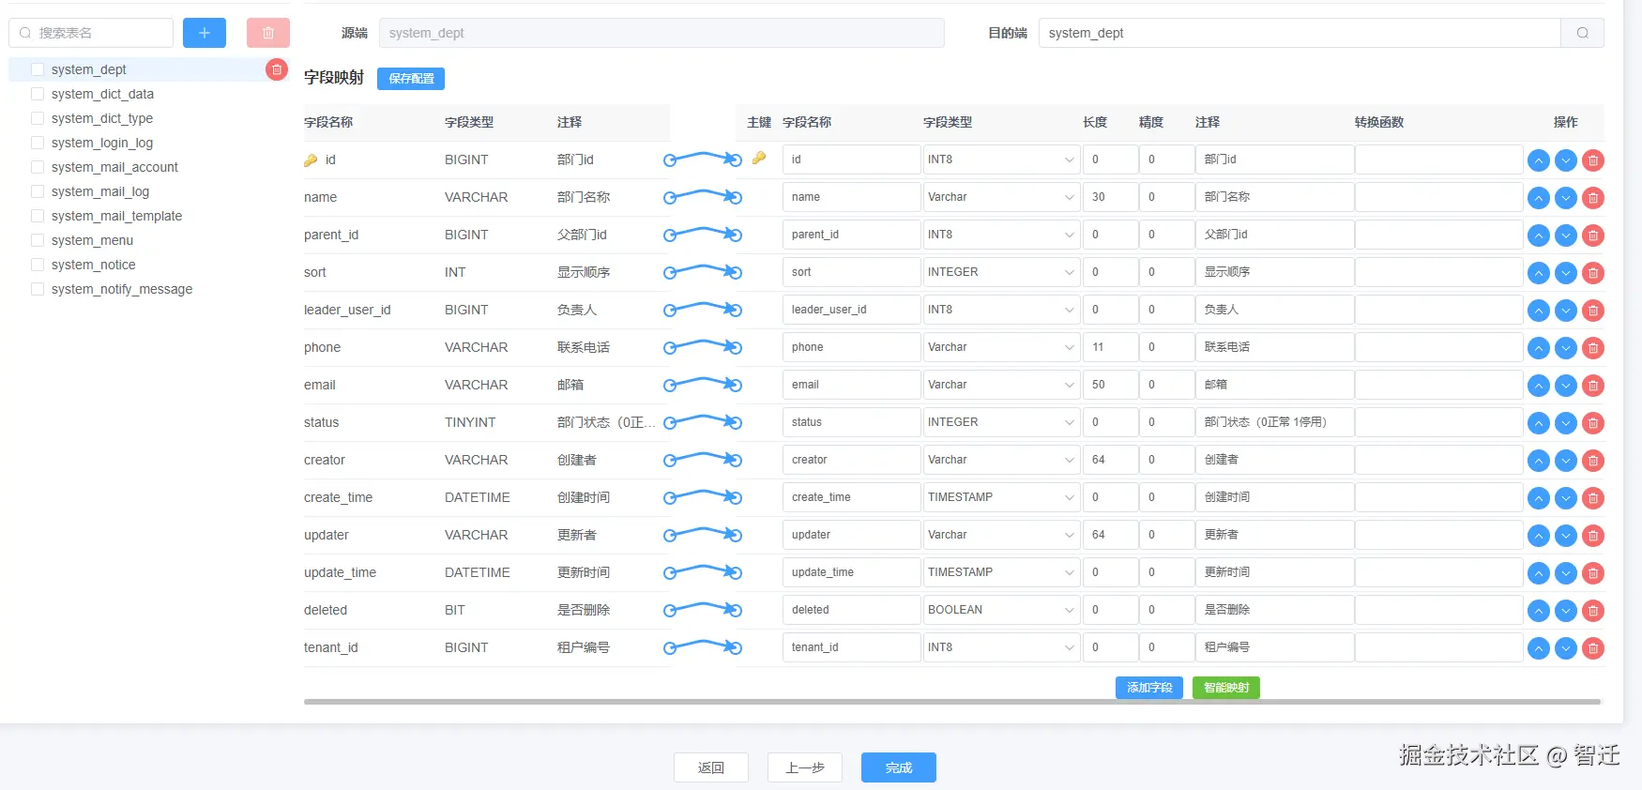Move the create_time row up
The image size is (1642, 790).
pos(1539,498)
